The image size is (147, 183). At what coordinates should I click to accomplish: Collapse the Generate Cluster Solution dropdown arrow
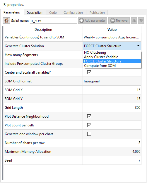(138, 46)
